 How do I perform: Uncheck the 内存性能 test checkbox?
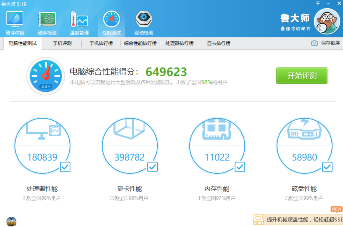tap(240, 167)
